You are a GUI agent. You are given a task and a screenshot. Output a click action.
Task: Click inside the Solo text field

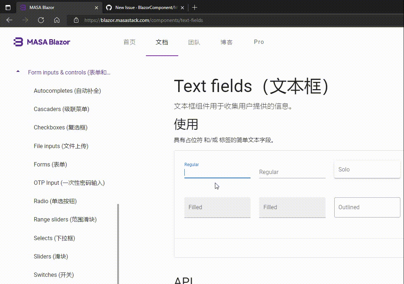(x=367, y=169)
